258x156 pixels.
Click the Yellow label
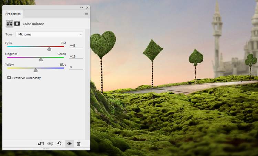(9, 65)
